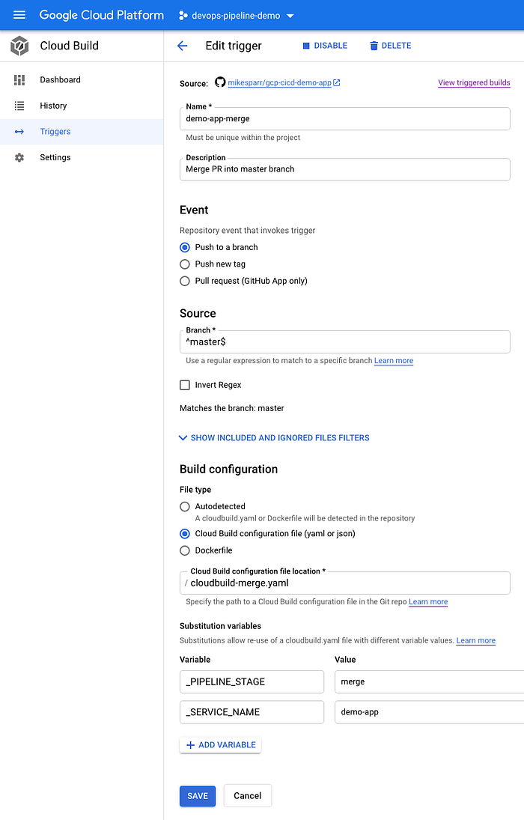
Task: Click the Dashboard grid icon
Action: (x=19, y=79)
